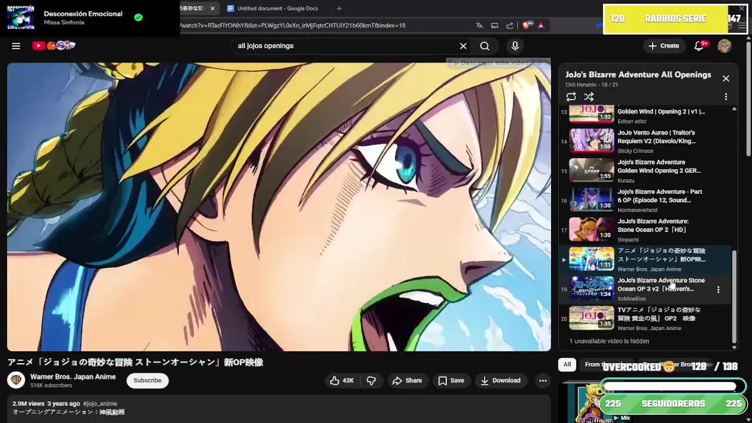The width and height of the screenshot is (752, 423).
Task: Click the #jojo_anime hashtag
Action: point(100,404)
